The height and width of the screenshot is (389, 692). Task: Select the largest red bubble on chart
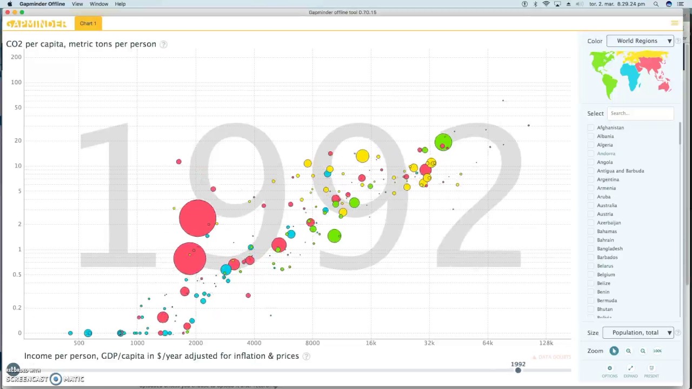point(197,218)
